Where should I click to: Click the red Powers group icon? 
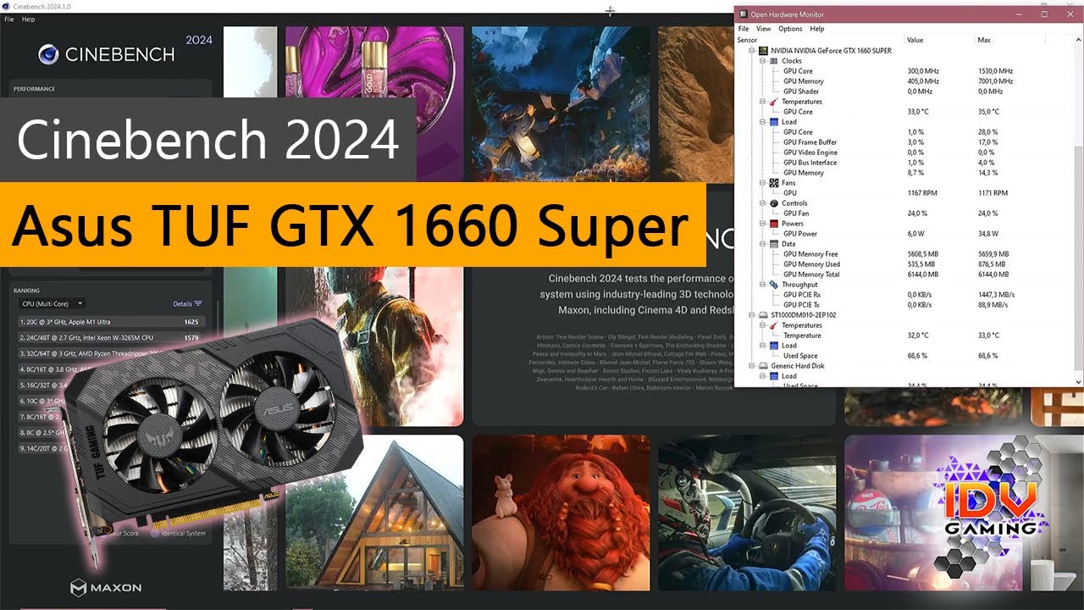pyautogui.click(x=774, y=224)
